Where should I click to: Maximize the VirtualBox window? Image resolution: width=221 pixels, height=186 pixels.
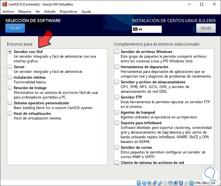[x=202, y=4]
